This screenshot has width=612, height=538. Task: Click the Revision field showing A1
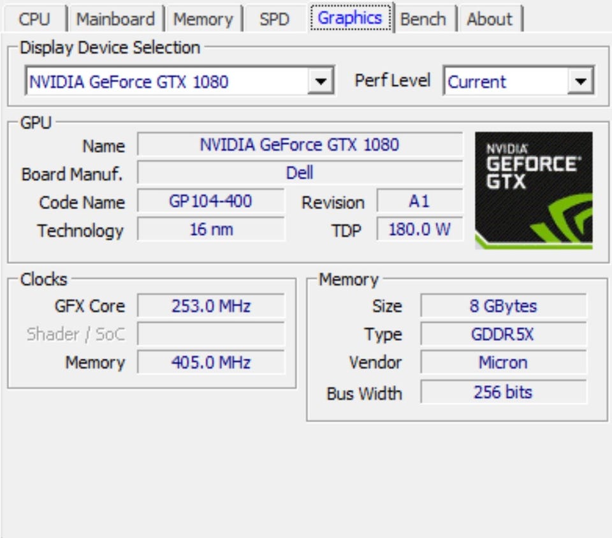419,201
